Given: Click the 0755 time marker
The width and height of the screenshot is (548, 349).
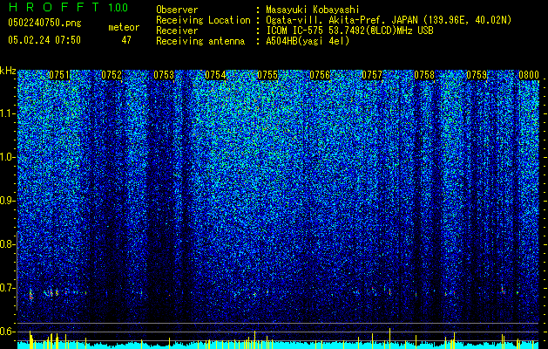Looking at the screenshot, I should (x=267, y=75).
